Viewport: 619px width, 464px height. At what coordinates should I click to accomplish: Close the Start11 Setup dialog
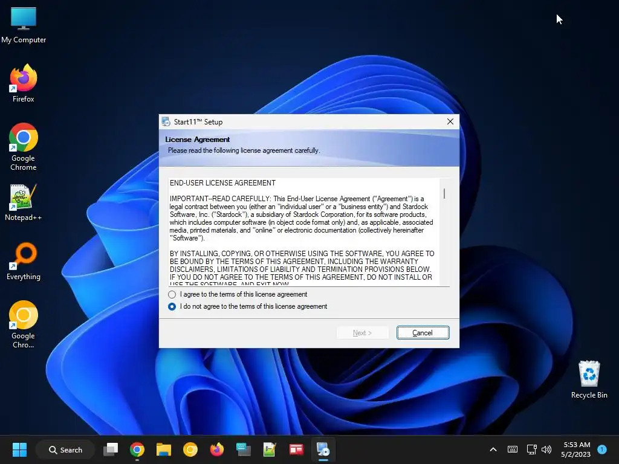pyautogui.click(x=450, y=121)
